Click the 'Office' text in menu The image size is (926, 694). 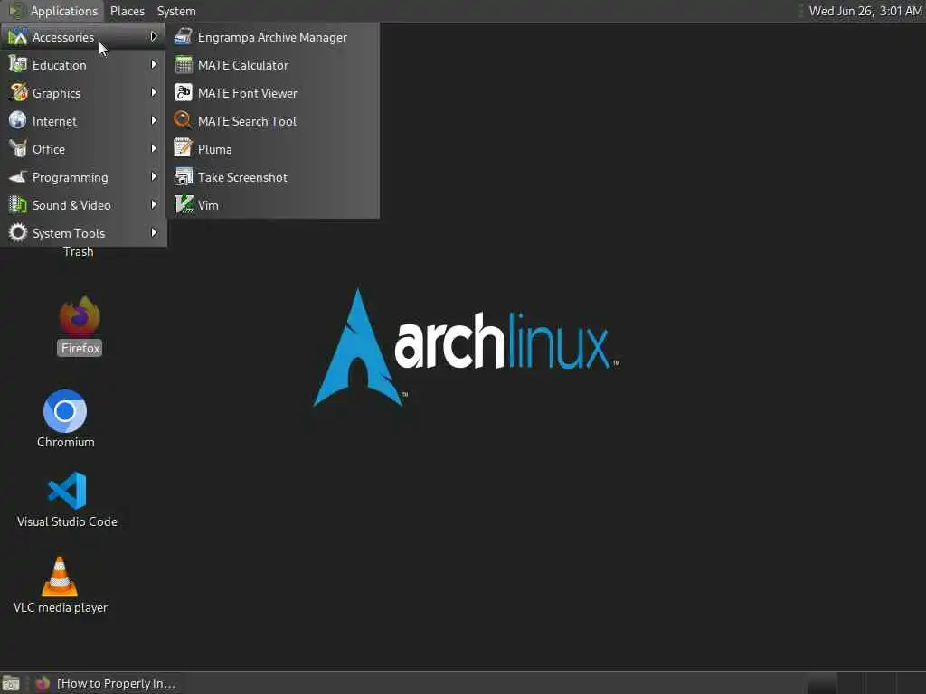click(49, 149)
